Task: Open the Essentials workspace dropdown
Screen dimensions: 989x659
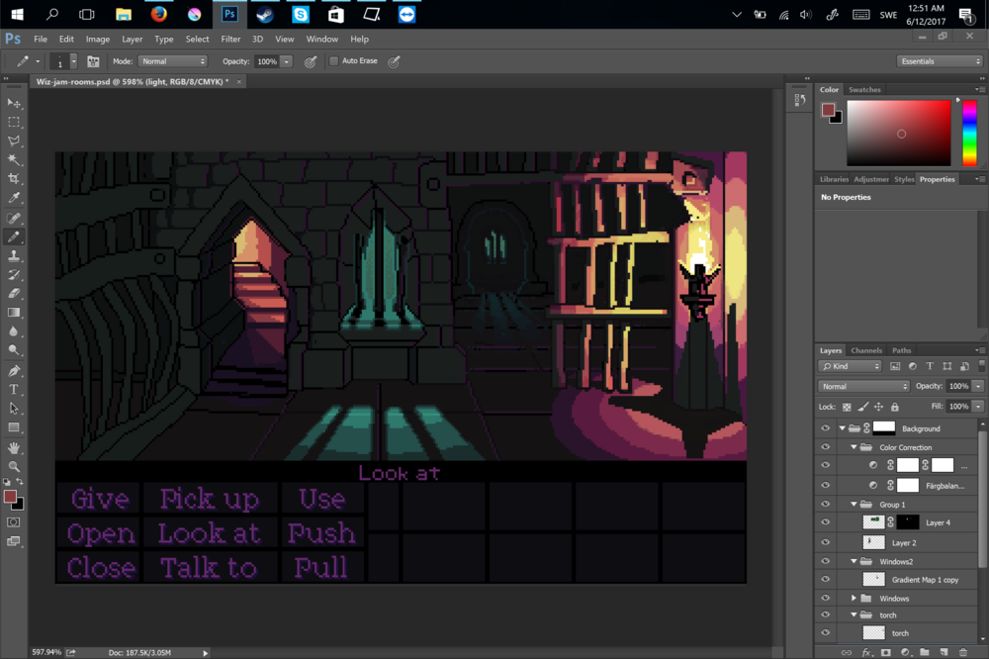Action: (x=939, y=61)
